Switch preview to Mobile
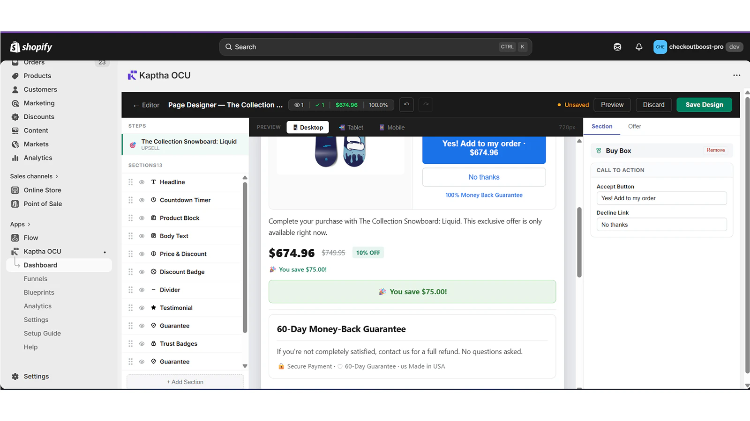The height and width of the screenshot is (421, 750). point(392,127)
